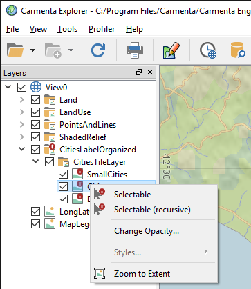Click the CitiesLabelOrganized folder icon

pyautogui.click(x=50, y=149)
